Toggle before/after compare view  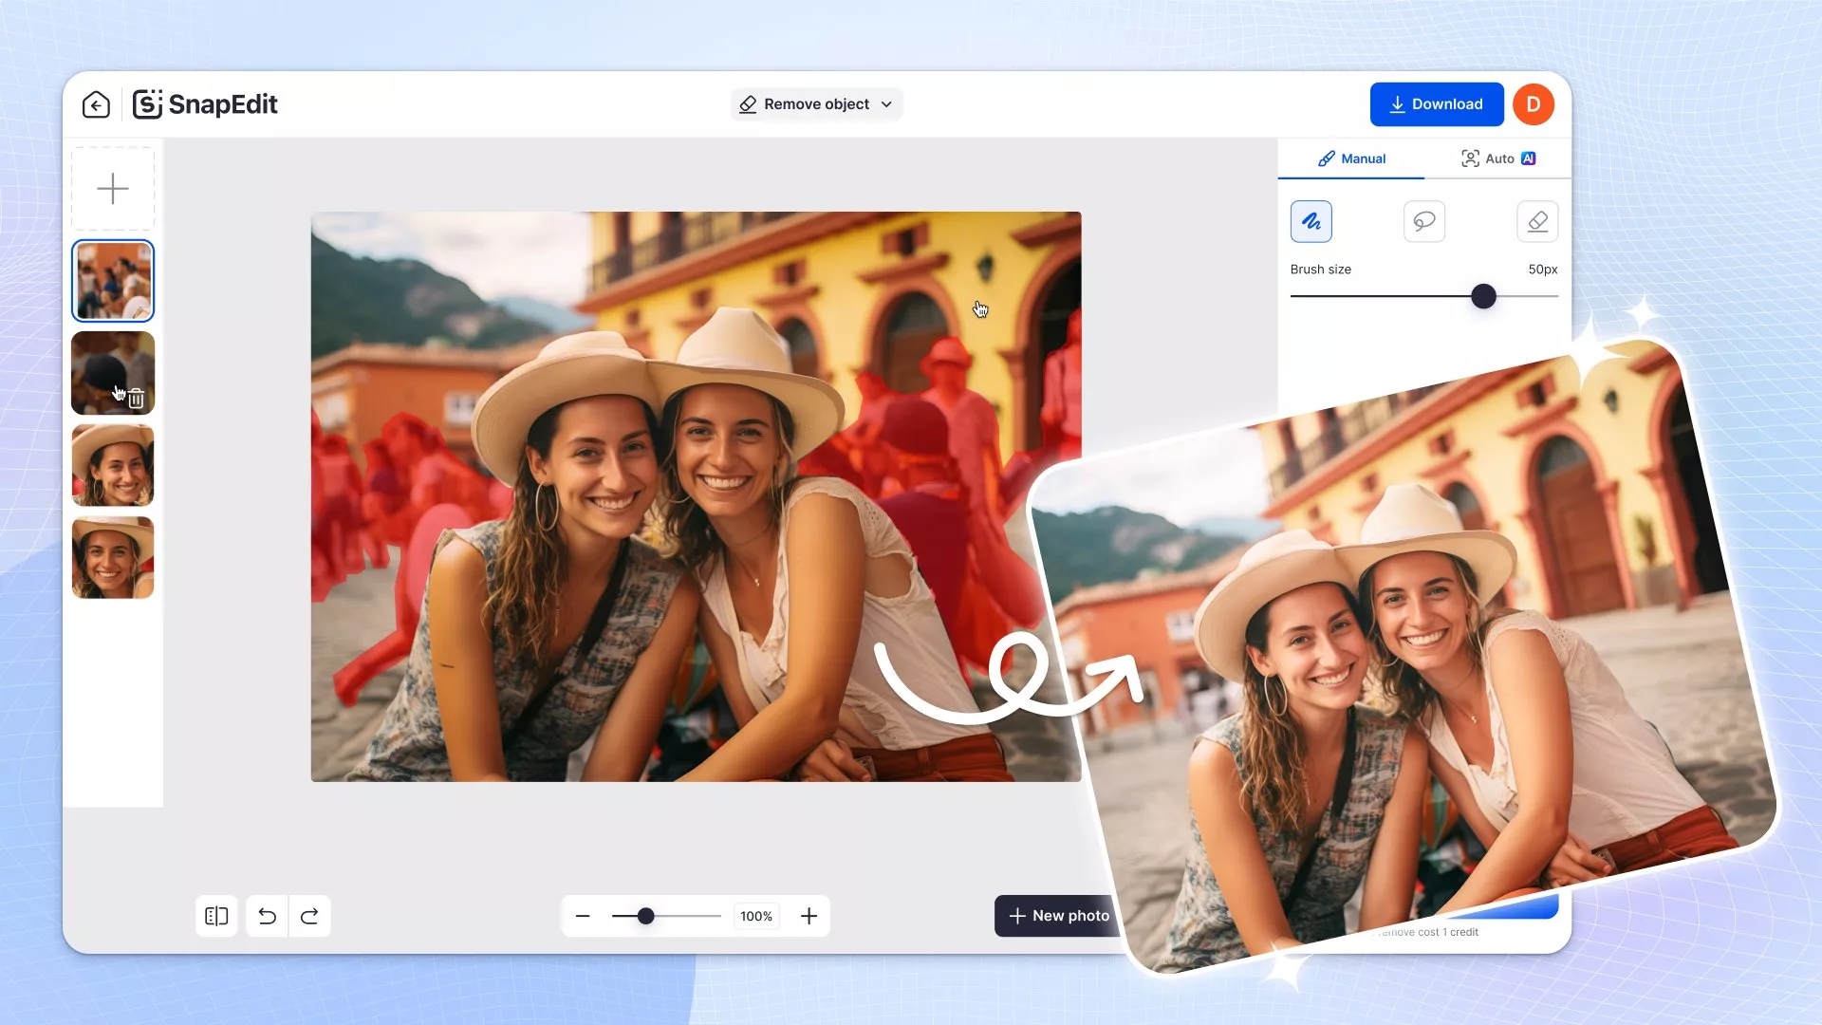coord(216,916)
